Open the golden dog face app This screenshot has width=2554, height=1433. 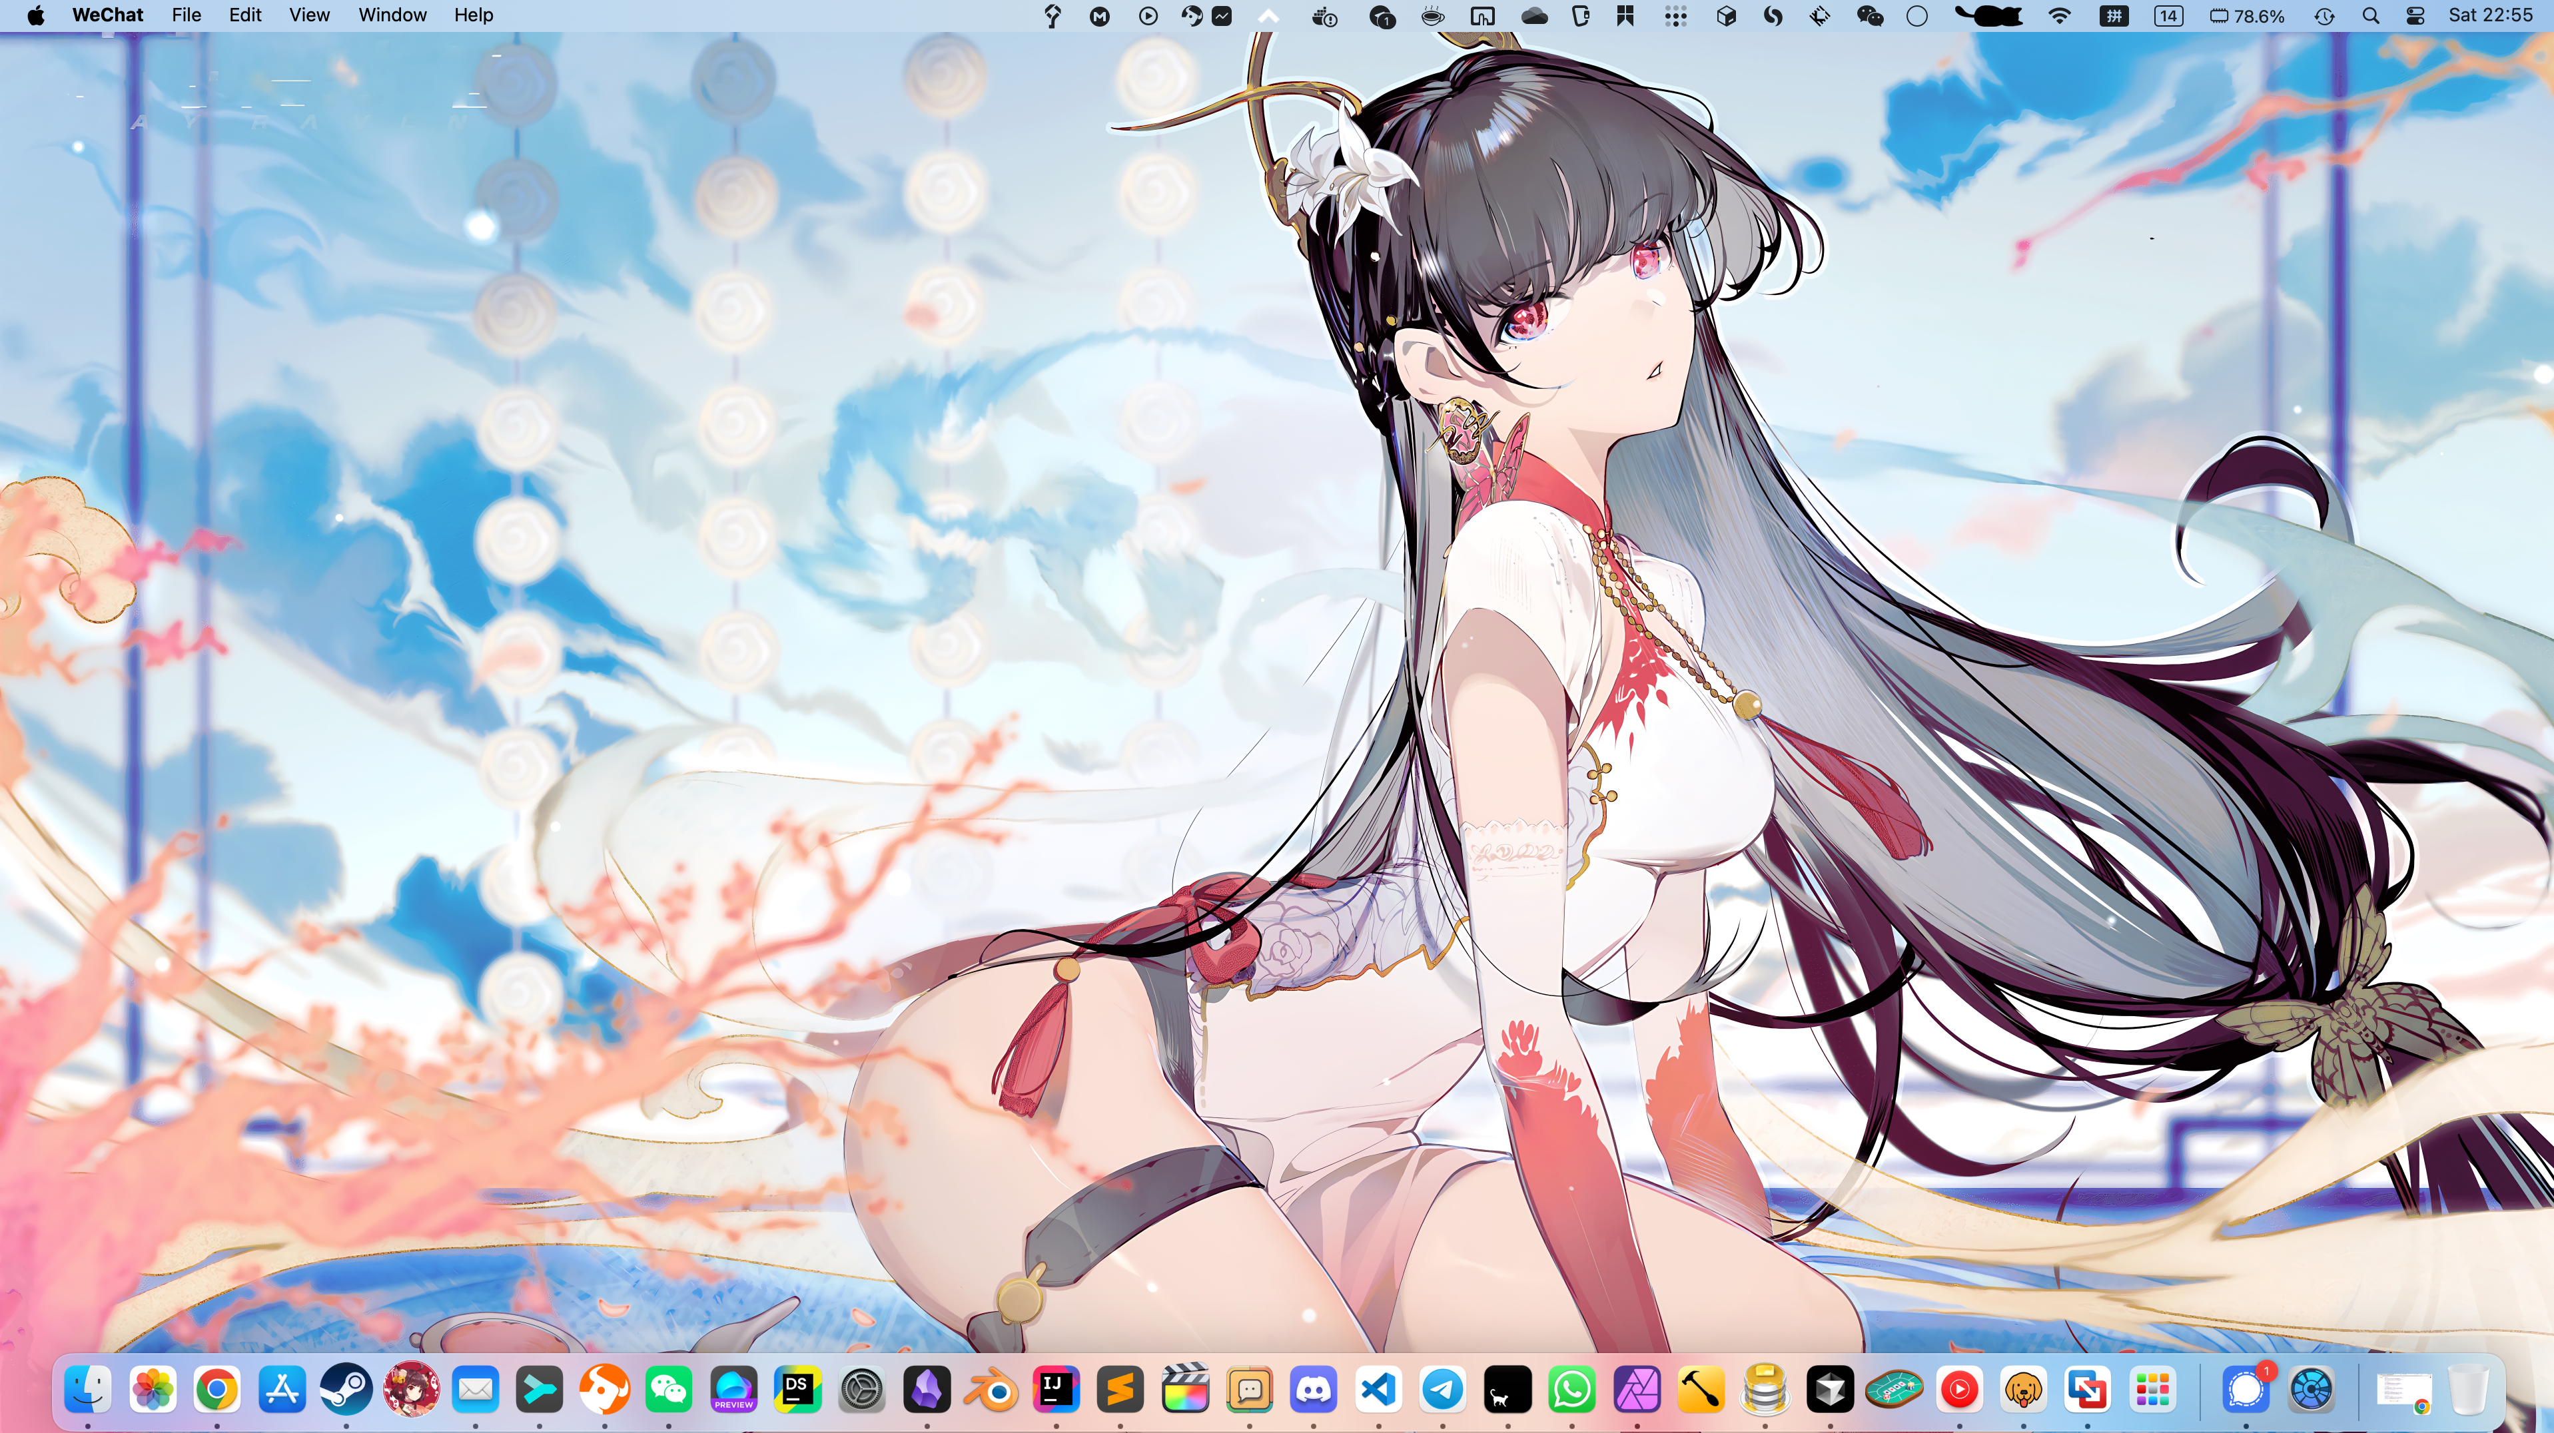pyautogui.click(x=2024, y=1390)
